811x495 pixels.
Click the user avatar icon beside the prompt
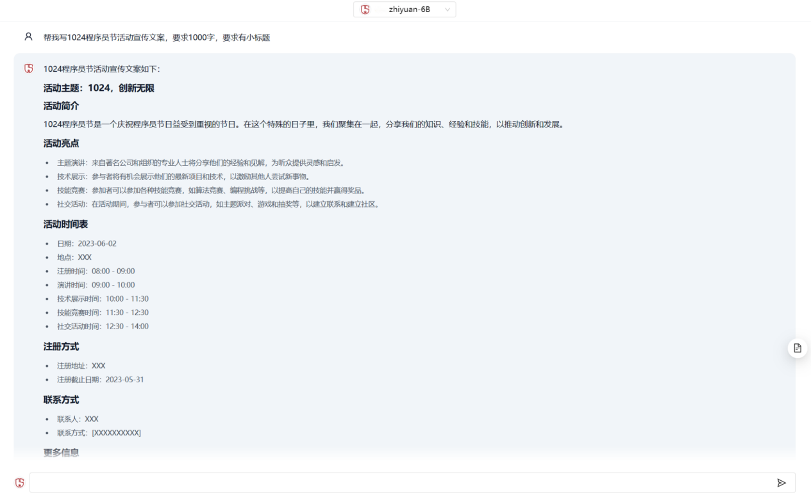(28, 37)
